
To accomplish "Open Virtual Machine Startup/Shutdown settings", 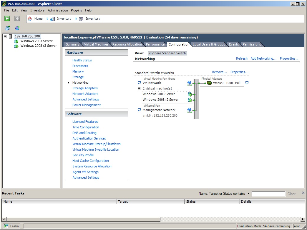I will tap(97, 144).
